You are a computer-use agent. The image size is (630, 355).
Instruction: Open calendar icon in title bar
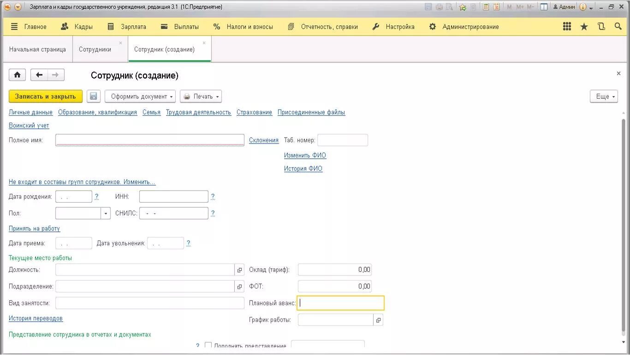pyautogui.click(x=496, y=7)
